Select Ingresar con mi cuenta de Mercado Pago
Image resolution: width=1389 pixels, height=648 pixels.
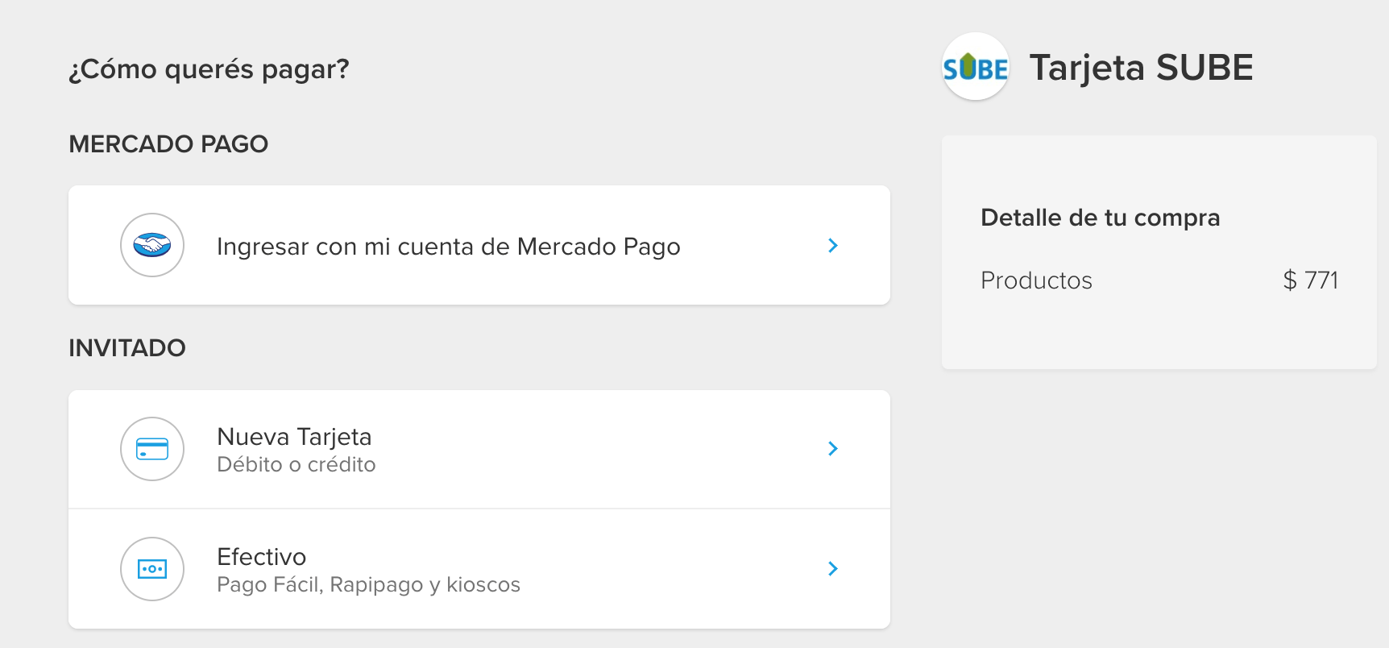479,245
